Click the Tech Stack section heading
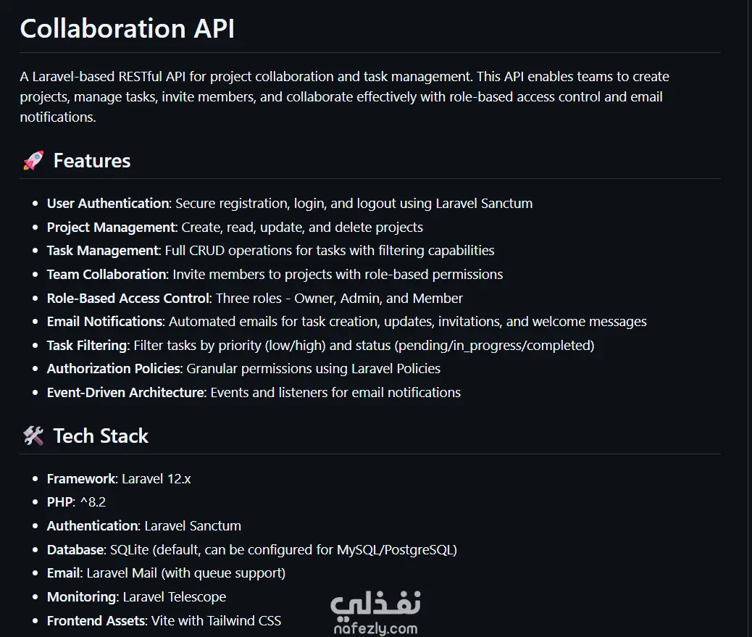752x637 pixels. coord(101,436)
